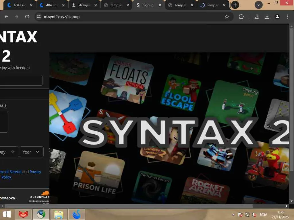Open the tab search dropdown arrow
Viewport: 294px width, 220px height.
coord(259,5)
